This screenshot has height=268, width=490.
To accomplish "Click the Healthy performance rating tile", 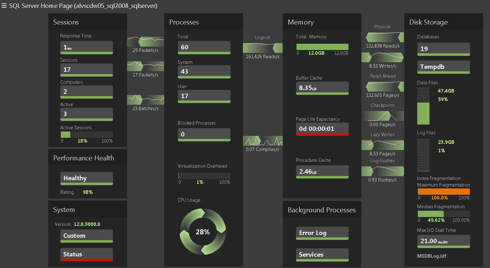I will [x=86, y=178].
